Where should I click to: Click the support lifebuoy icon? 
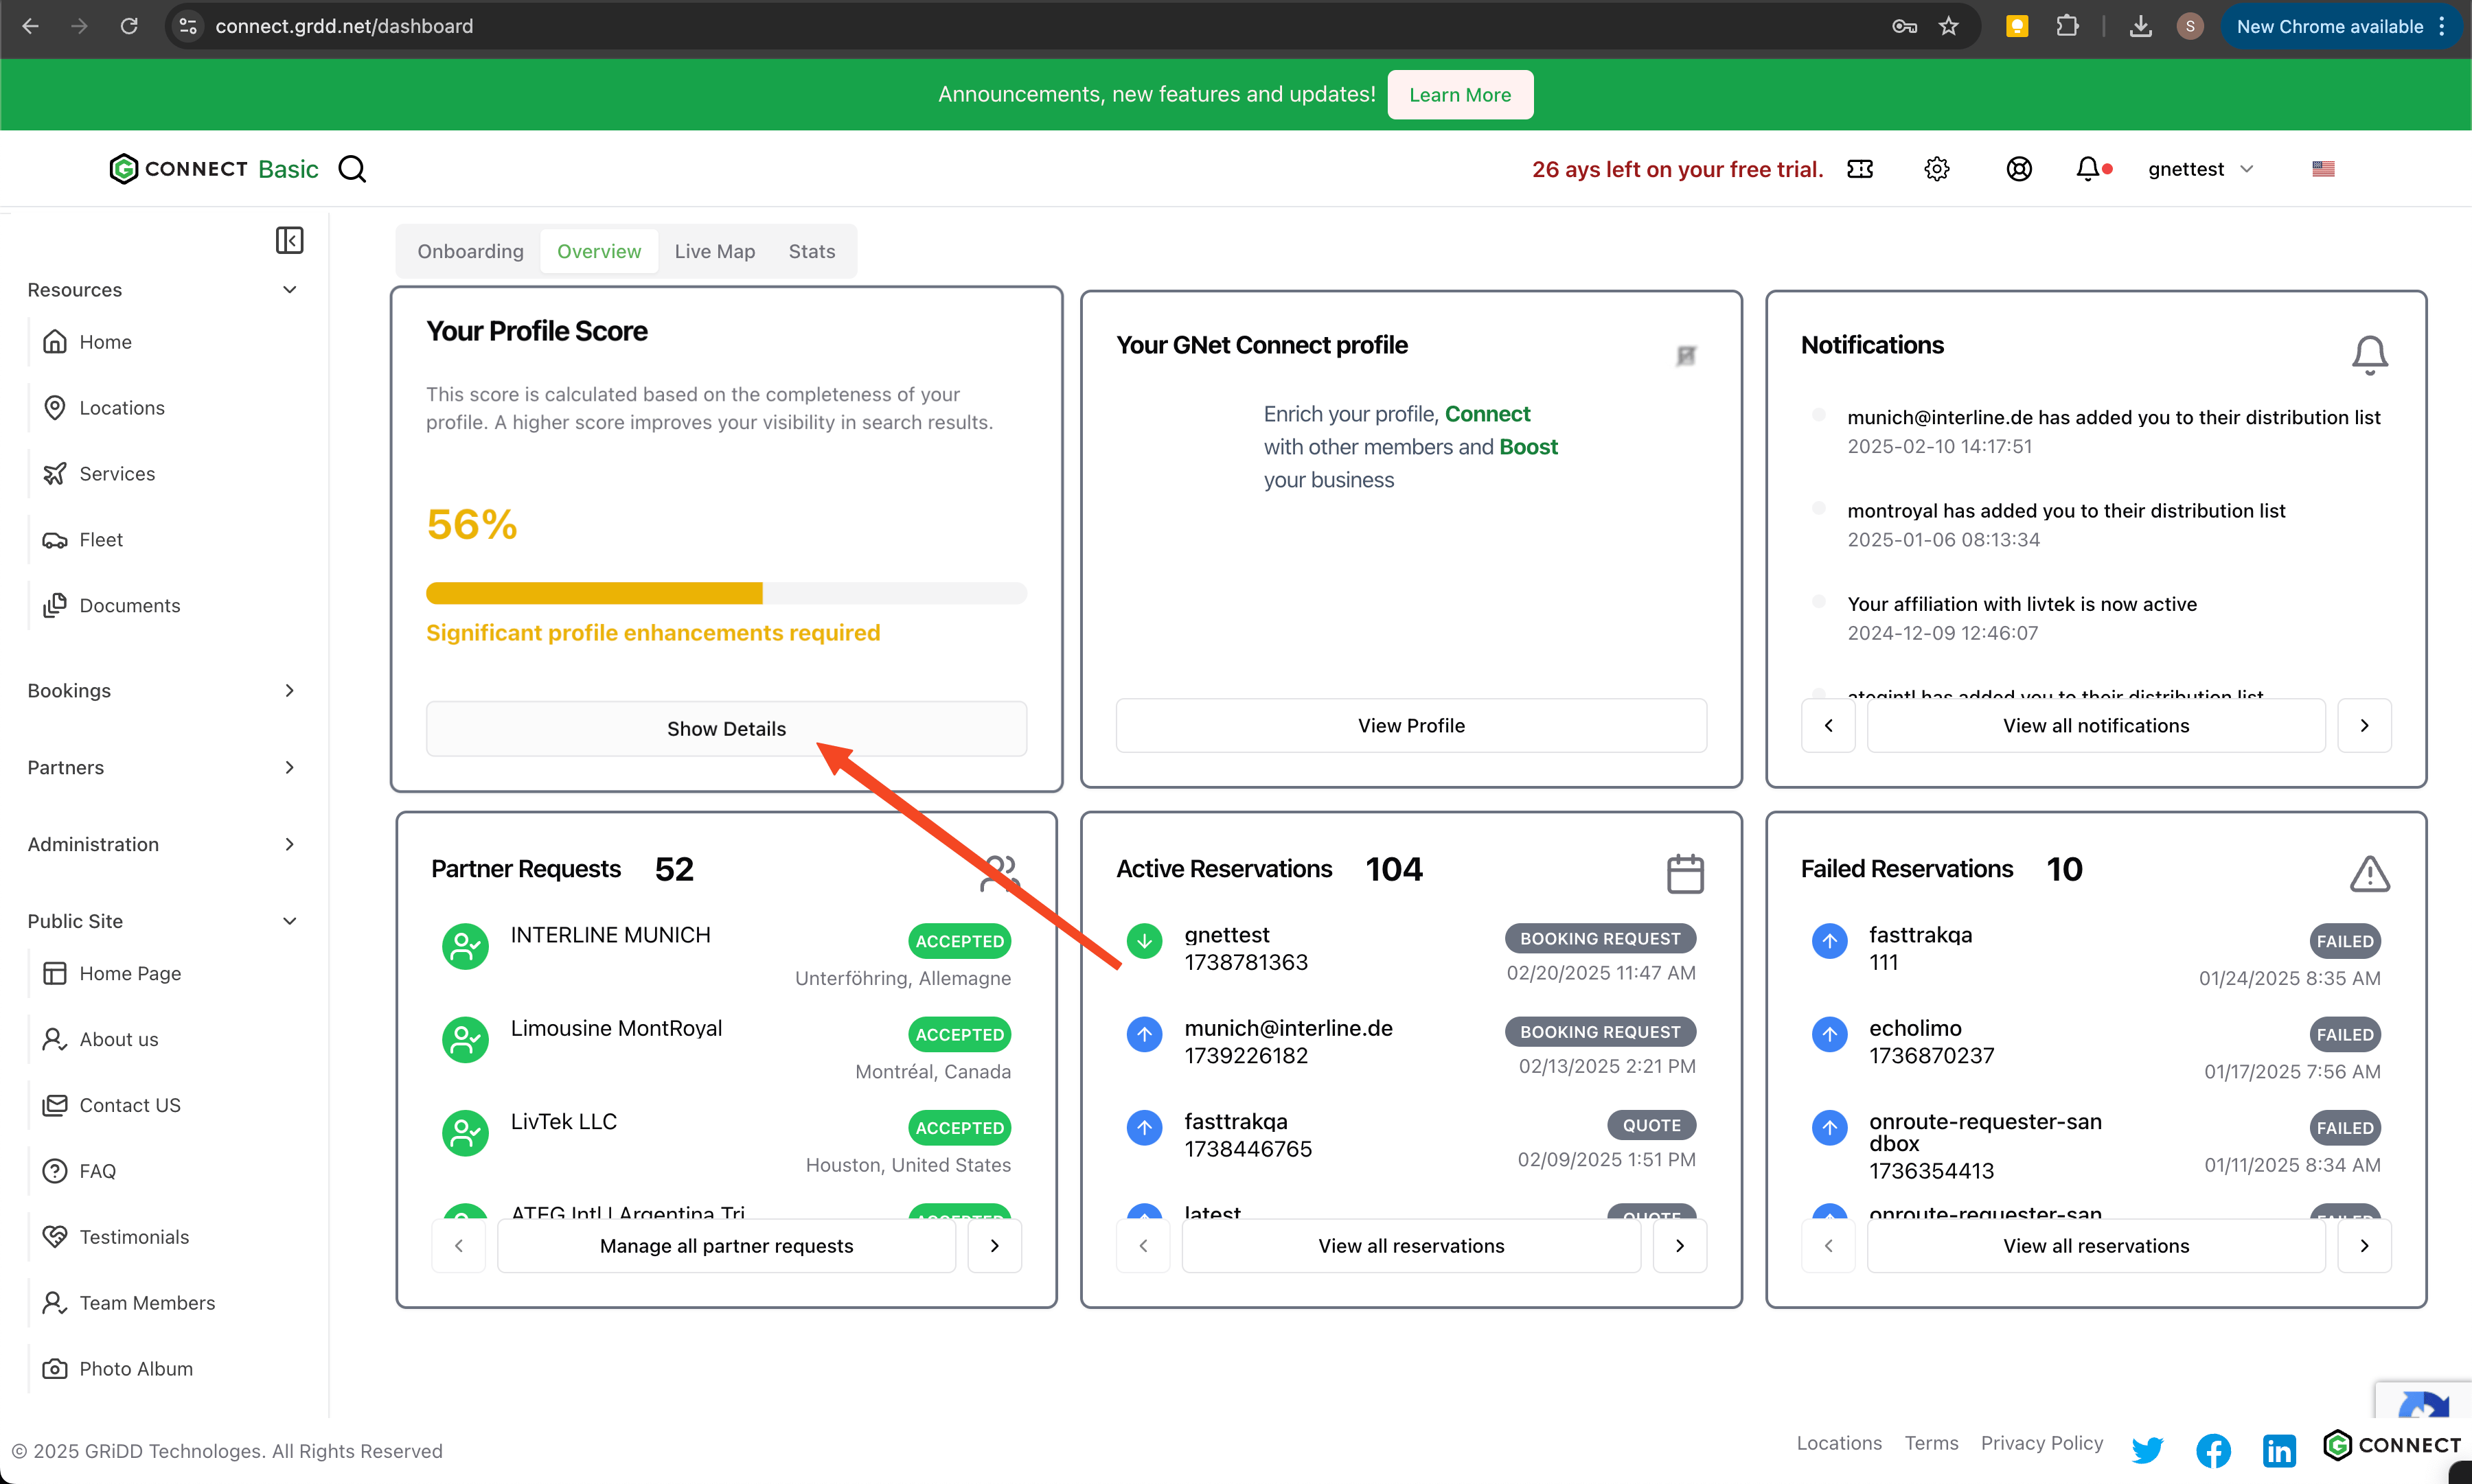tap(2019, 169)
